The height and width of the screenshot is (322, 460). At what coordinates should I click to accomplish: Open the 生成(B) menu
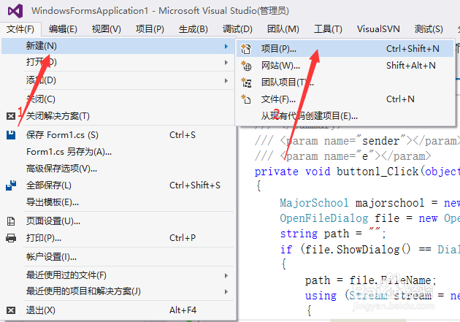coord(193,29)
